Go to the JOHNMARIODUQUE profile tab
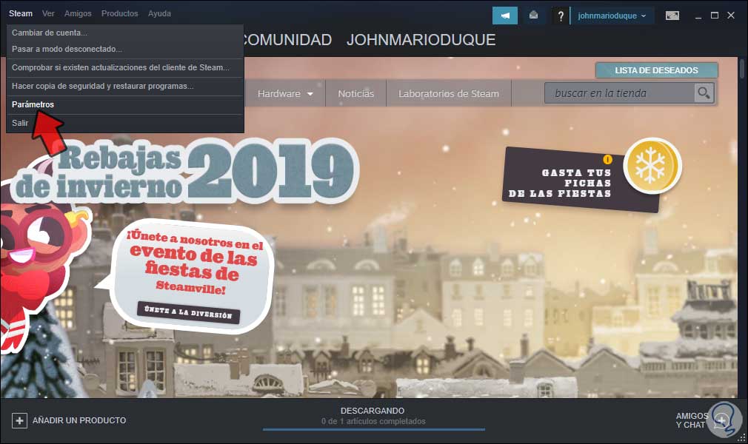The image size is (748, 444). 421,40
